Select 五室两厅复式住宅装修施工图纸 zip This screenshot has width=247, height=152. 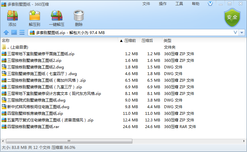pyautogui.click(x=50, y=120)
